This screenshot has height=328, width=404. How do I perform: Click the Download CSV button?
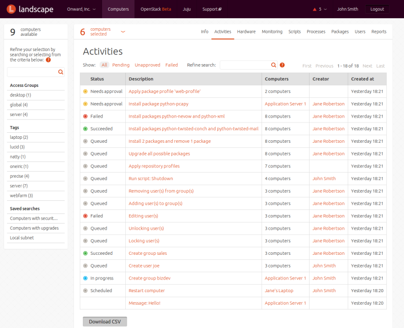(x=105, y=321)
